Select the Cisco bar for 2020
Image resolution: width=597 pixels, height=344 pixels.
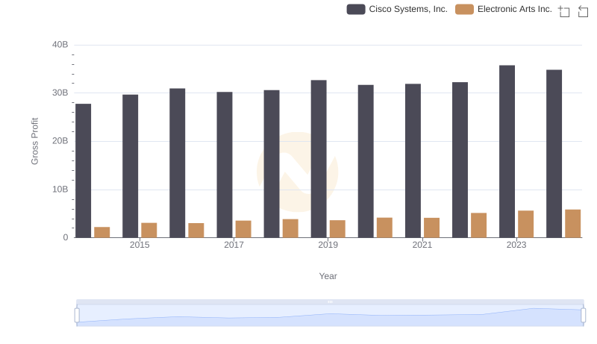(366, 161)
